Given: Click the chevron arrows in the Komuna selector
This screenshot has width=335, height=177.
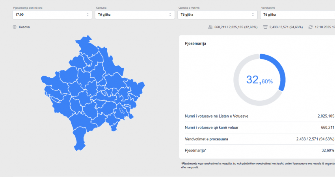Looking at the screenshot, I should tap(170, 15).
